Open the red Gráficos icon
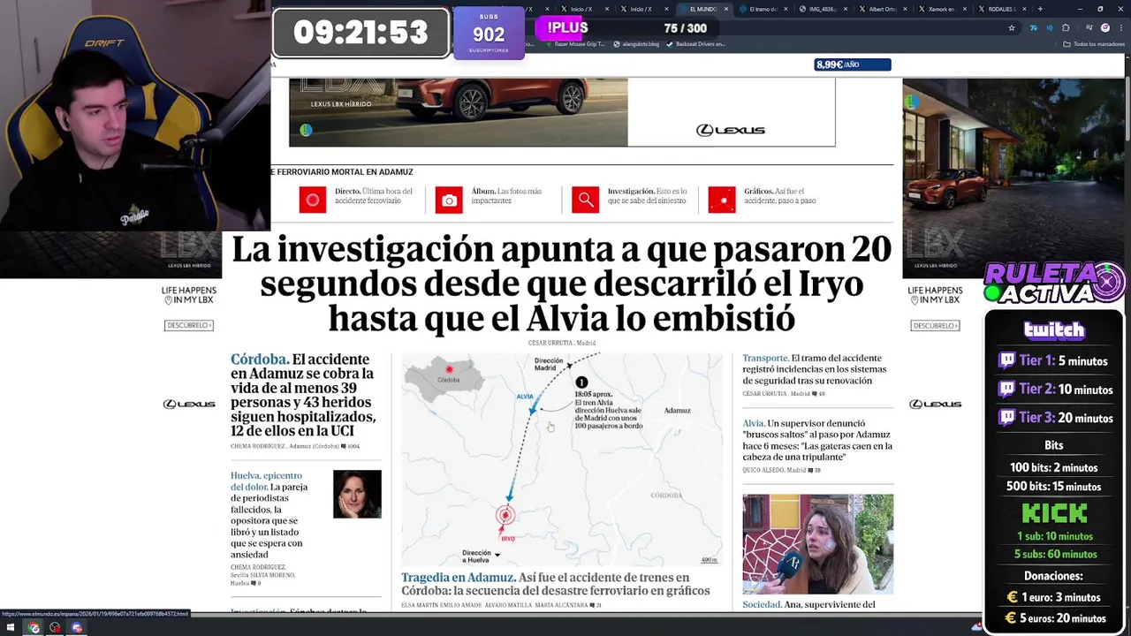The height and width of the screenshot is (636, 1131). click(x=722, y=201)
